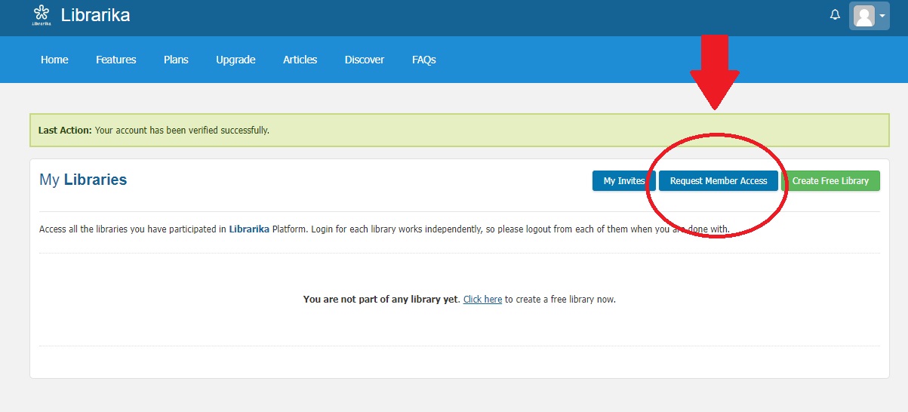The width and height of the screenshot is (908, 412).
Task: Open the FAQs menu item
Action: tap(424, 60)
